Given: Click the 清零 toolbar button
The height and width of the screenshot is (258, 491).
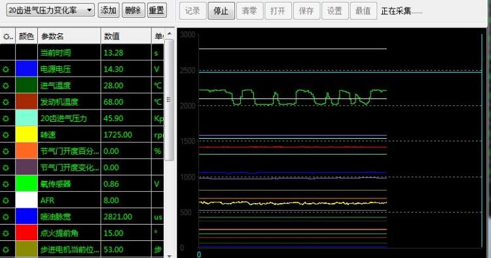Looking at the screenshot, I should [249, 11].
